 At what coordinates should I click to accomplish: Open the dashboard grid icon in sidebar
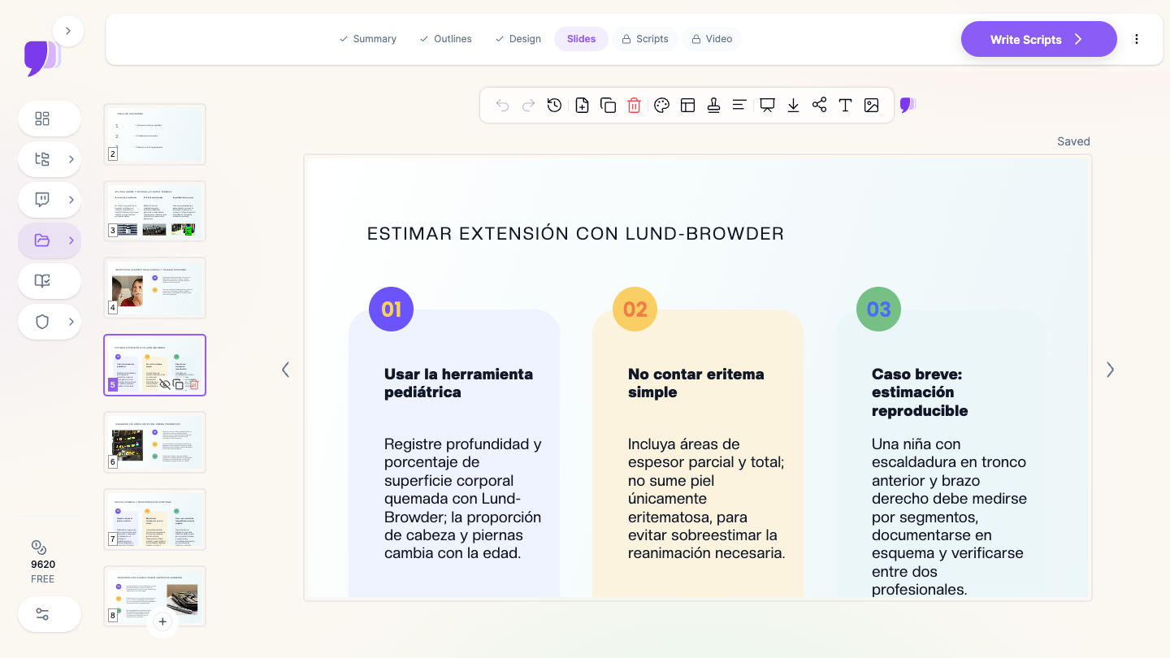50,119
